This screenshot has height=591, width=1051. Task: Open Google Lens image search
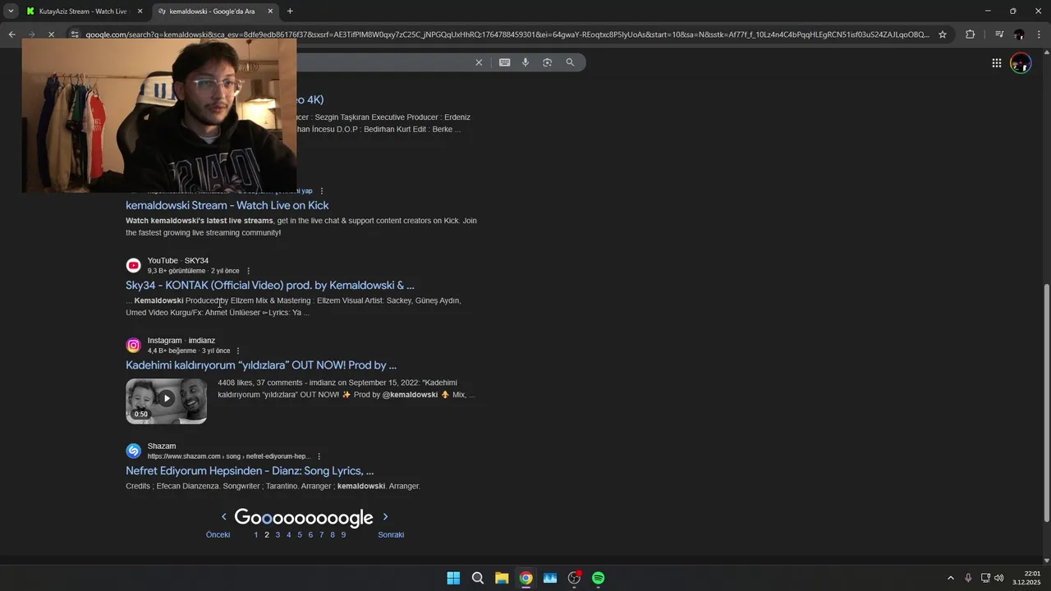[x=547, y=62]
